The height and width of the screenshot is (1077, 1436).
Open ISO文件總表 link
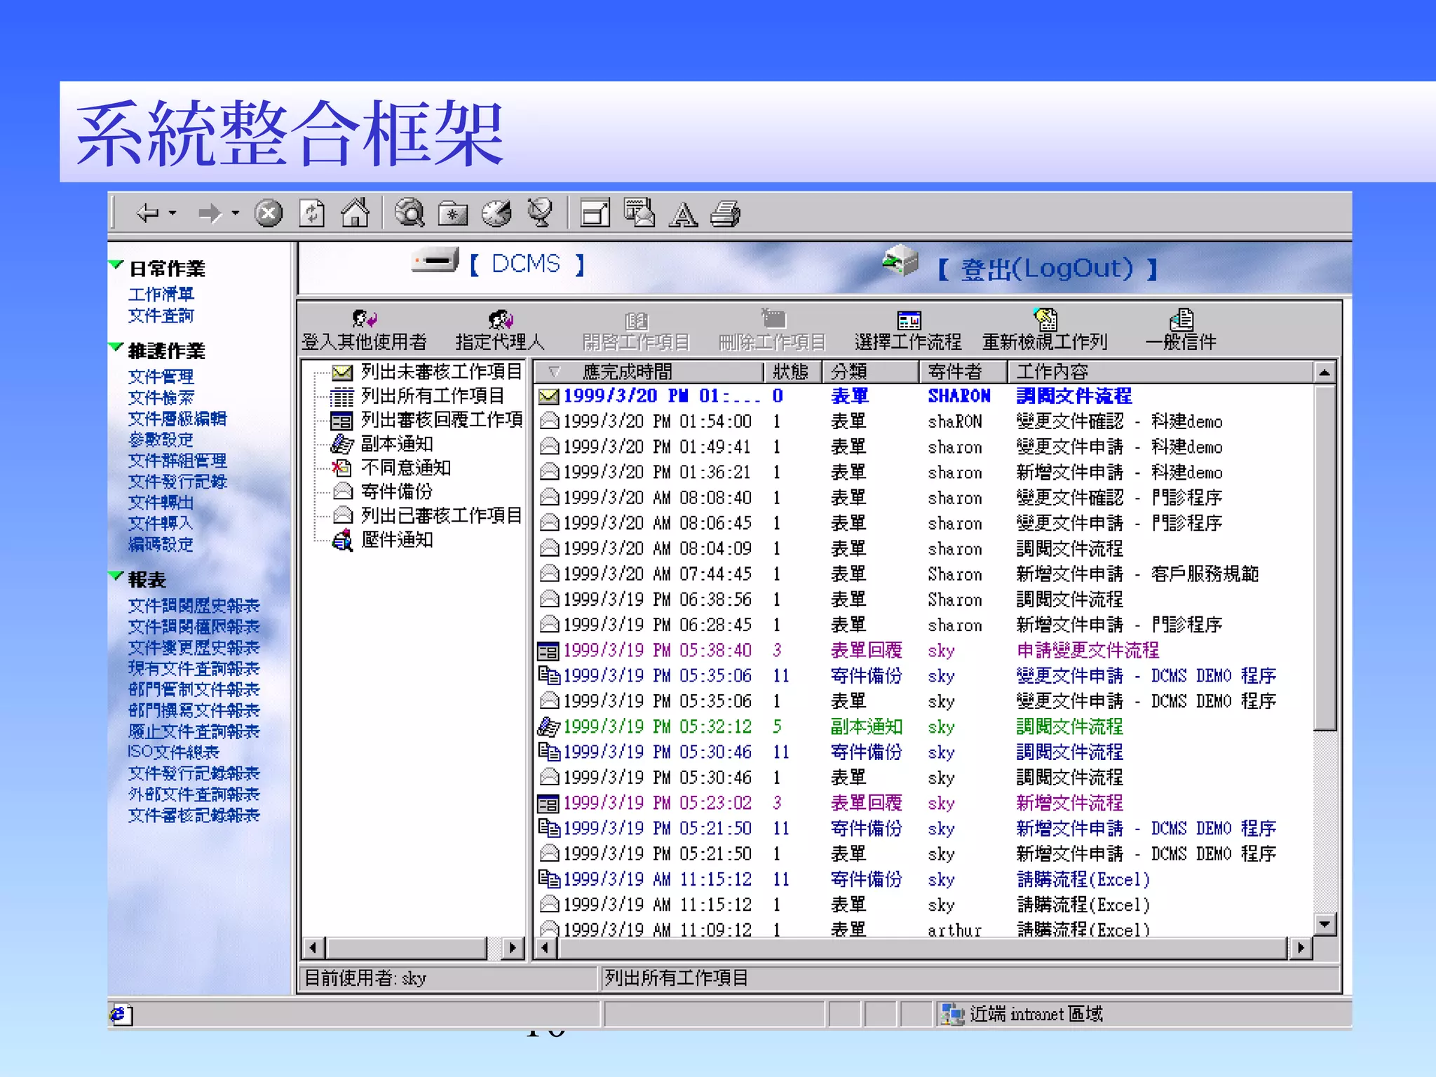tap(173, 752)
